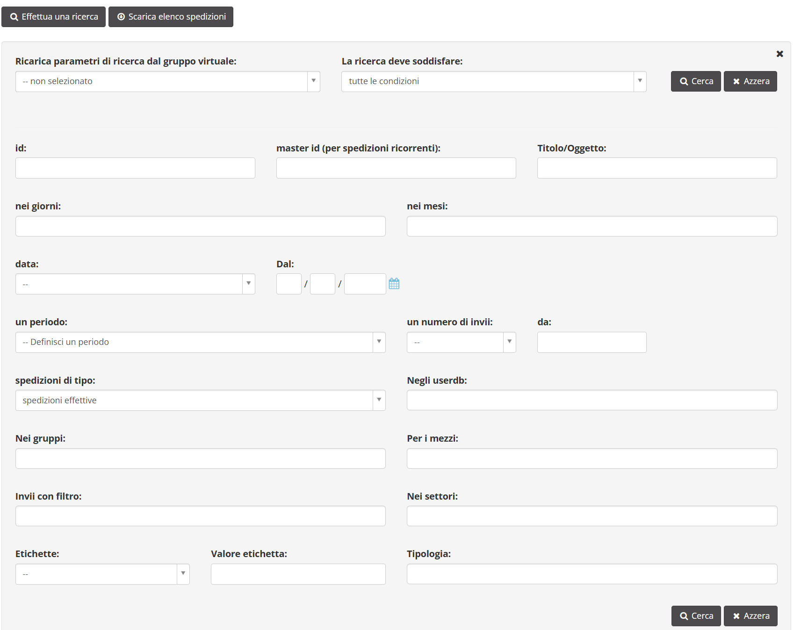
Task: Click the top Azzera reset button
Action: (750, 81)
